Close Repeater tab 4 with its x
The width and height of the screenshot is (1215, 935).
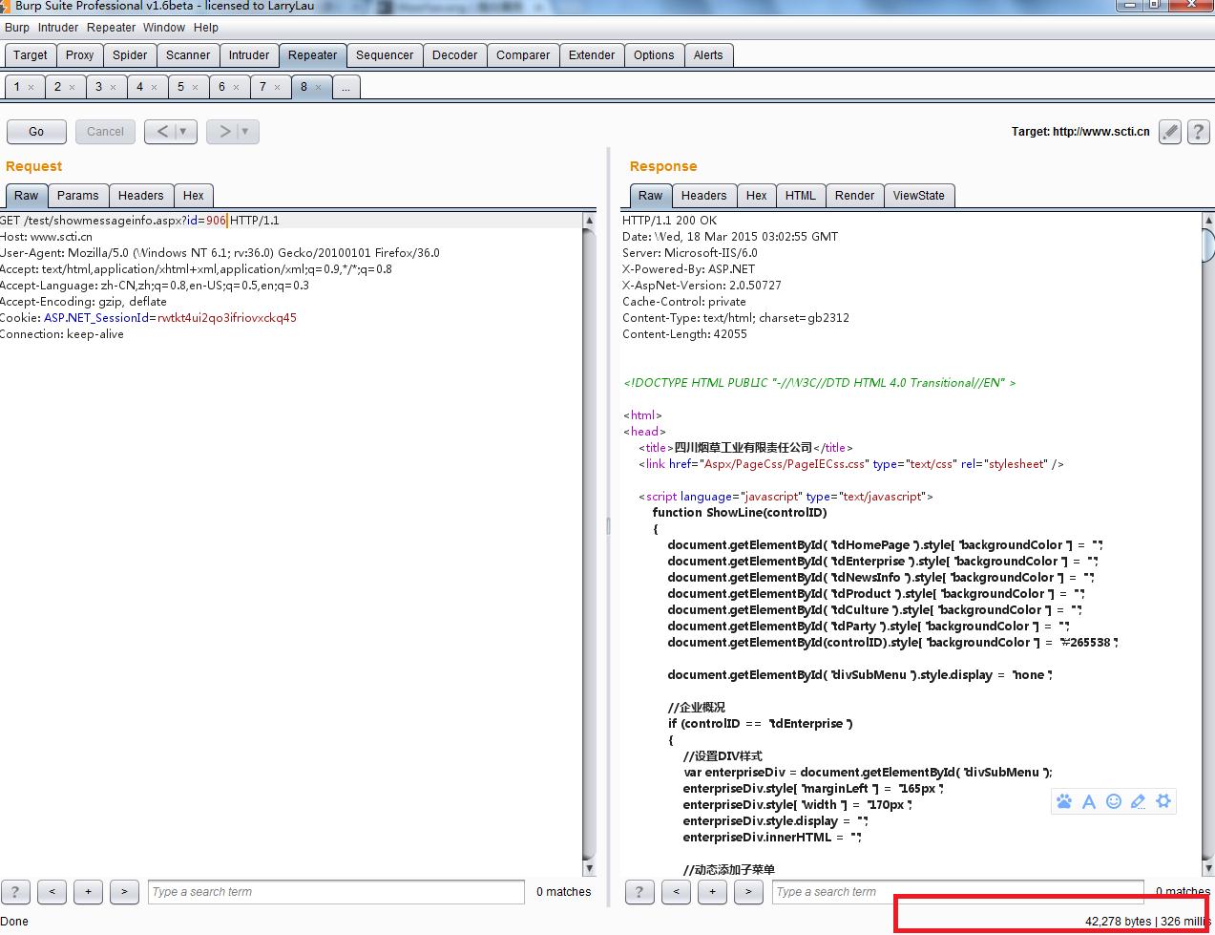tap(154, 87)
